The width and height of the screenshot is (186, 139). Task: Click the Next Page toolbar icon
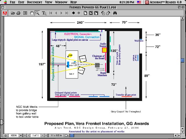(61, 13)
